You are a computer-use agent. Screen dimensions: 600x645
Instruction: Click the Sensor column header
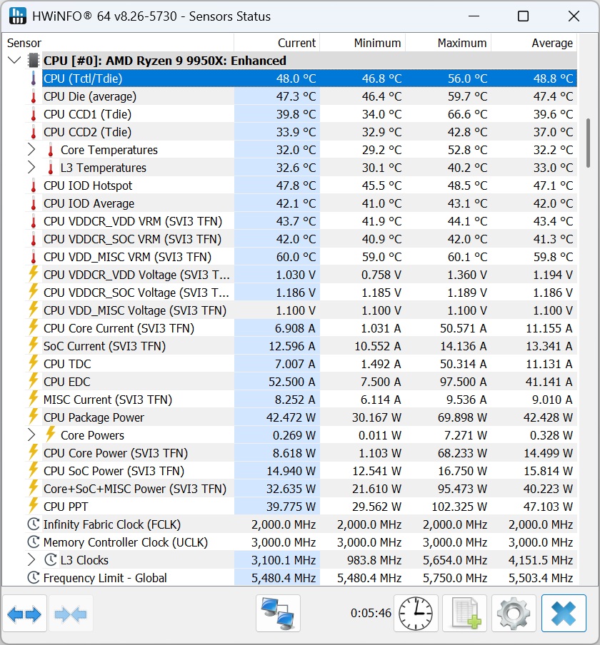pyautogui.click(x=119, y=43)
